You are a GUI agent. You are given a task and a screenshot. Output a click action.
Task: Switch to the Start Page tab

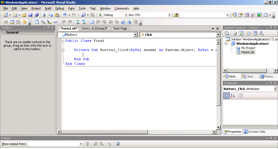[120, 28]
